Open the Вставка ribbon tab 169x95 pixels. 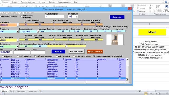pyautogui.click(x=15, y=2)
